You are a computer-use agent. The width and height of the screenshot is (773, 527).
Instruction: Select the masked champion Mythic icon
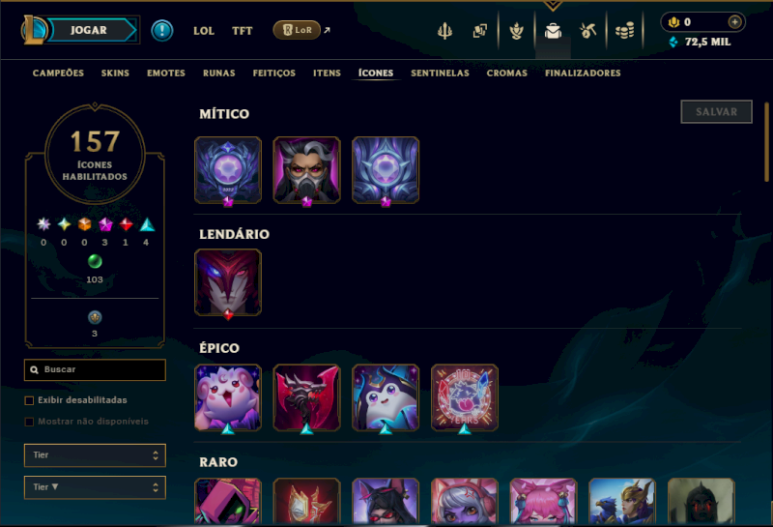306,170
